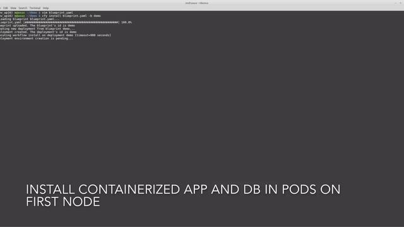Click the terminal window title text
This screenshot has height=227, width=404.
coord(197,3)
